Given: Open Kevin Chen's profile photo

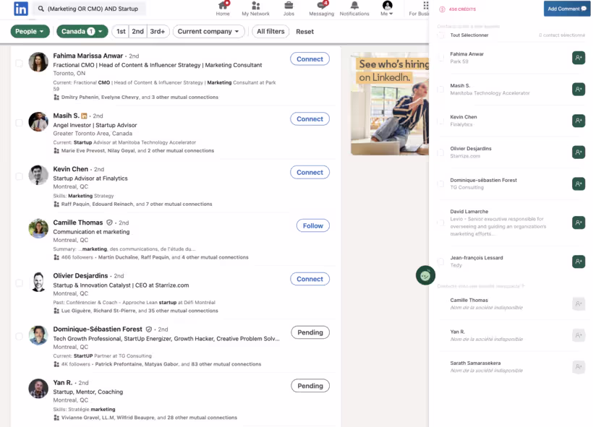Looking at the screenshot, I should click(x=38, y=176).
